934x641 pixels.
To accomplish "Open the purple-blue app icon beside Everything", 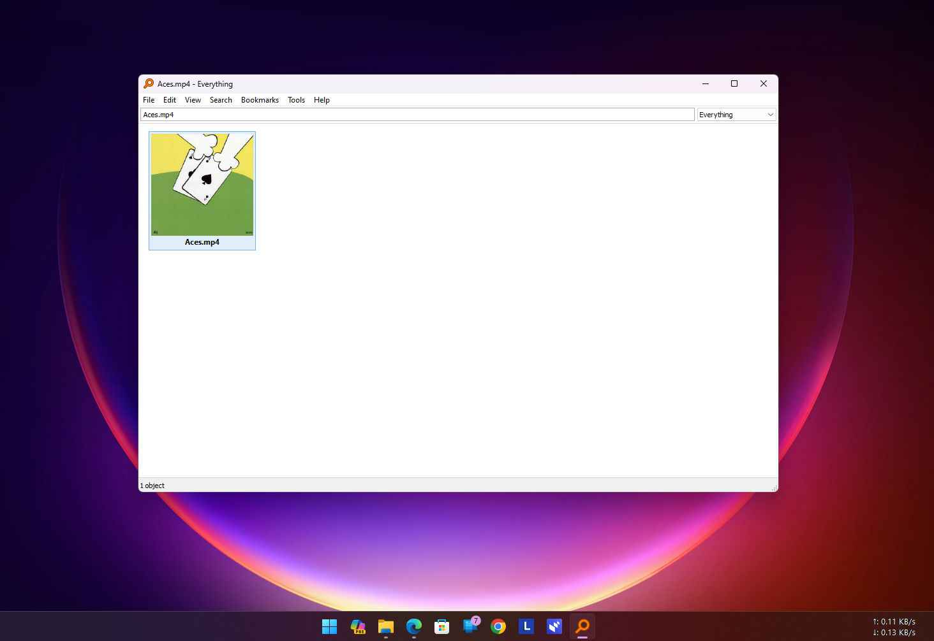I will [554, 626].
